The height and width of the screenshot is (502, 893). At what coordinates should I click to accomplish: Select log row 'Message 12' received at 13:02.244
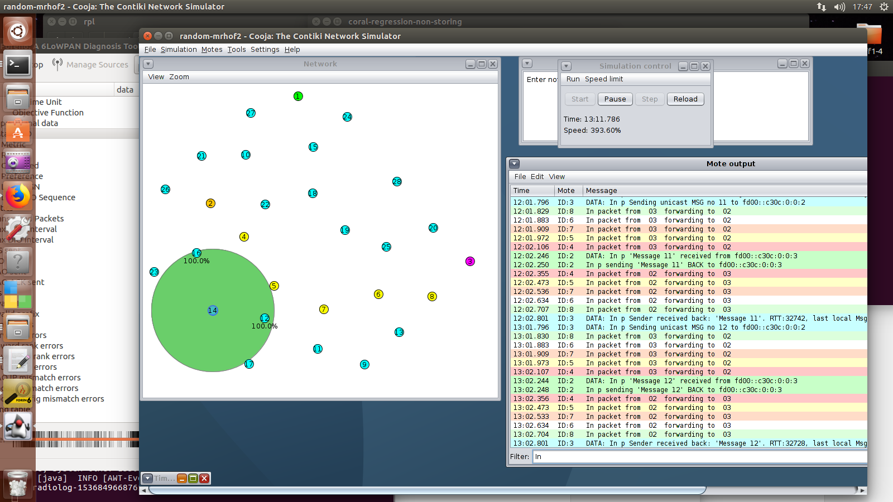coord(689,381)
